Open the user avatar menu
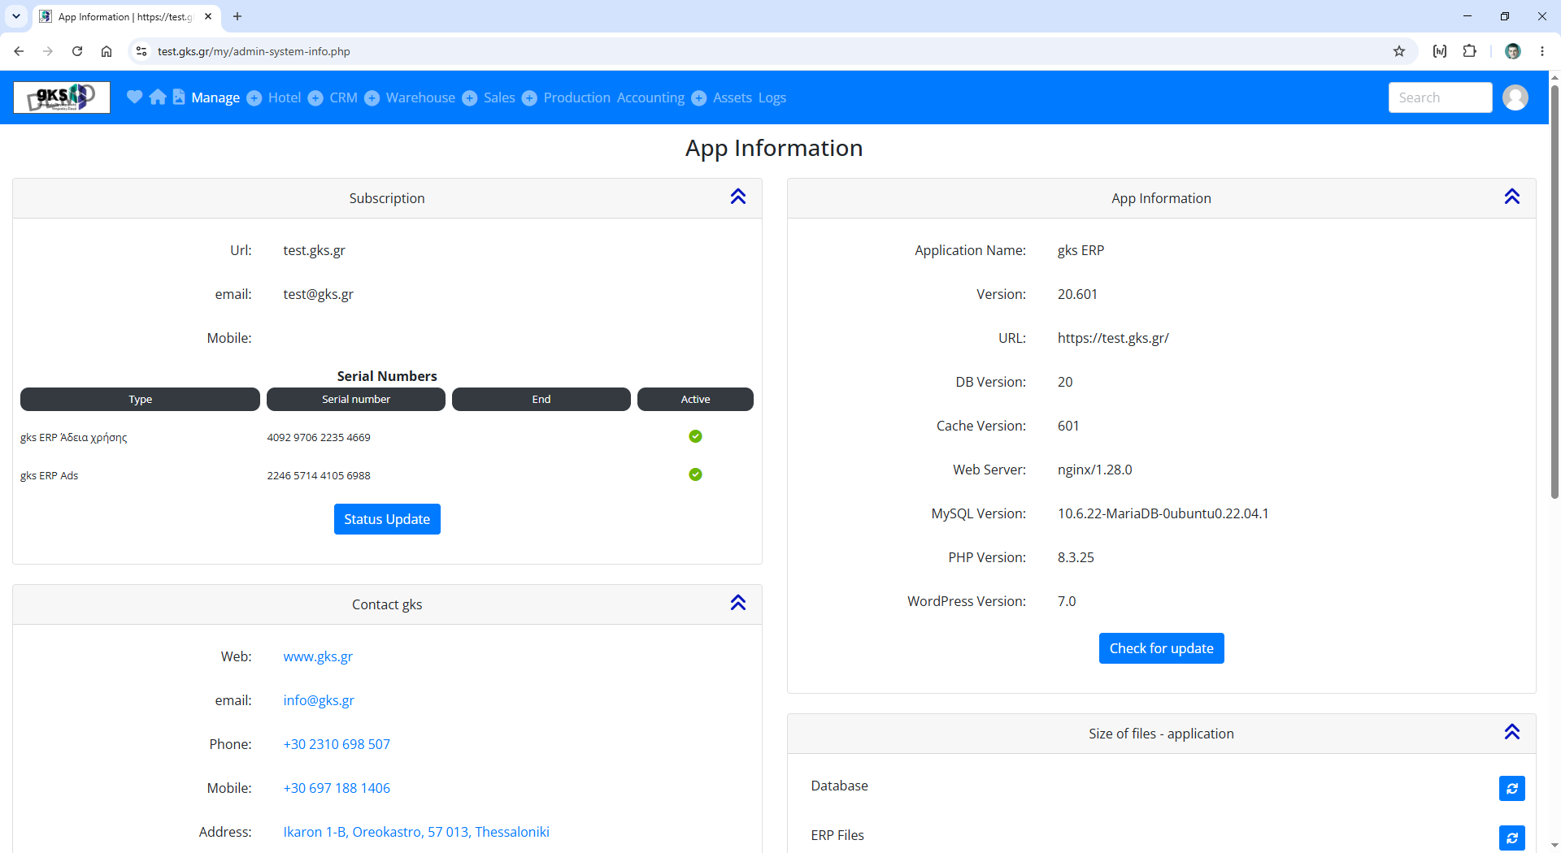Image resolution: width=1561 pixels, height=853 pixels. (1515, 97)
